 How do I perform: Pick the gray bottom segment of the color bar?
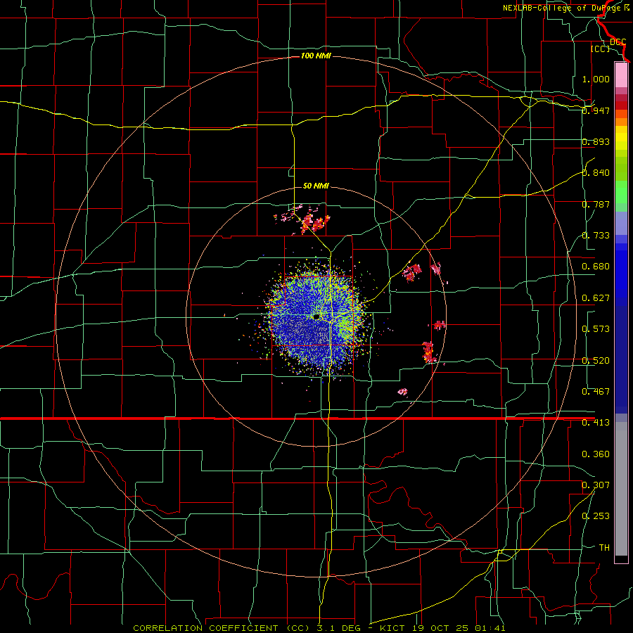pos(621,489)
